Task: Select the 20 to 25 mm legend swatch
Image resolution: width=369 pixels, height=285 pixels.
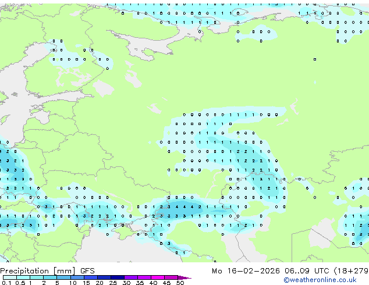Action: pyautogui.click(x=104, y=277)
